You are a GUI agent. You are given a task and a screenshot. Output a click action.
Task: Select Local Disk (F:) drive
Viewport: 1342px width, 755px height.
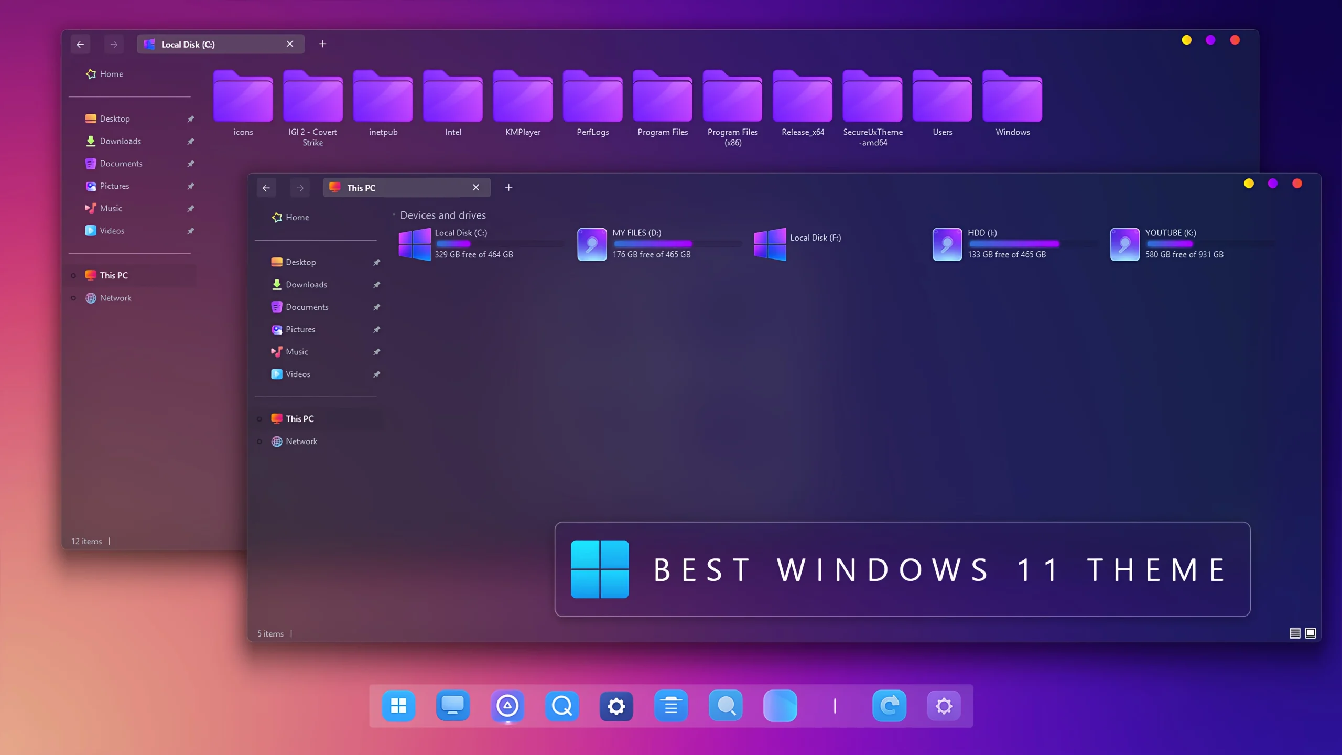[x=797, y=244]
